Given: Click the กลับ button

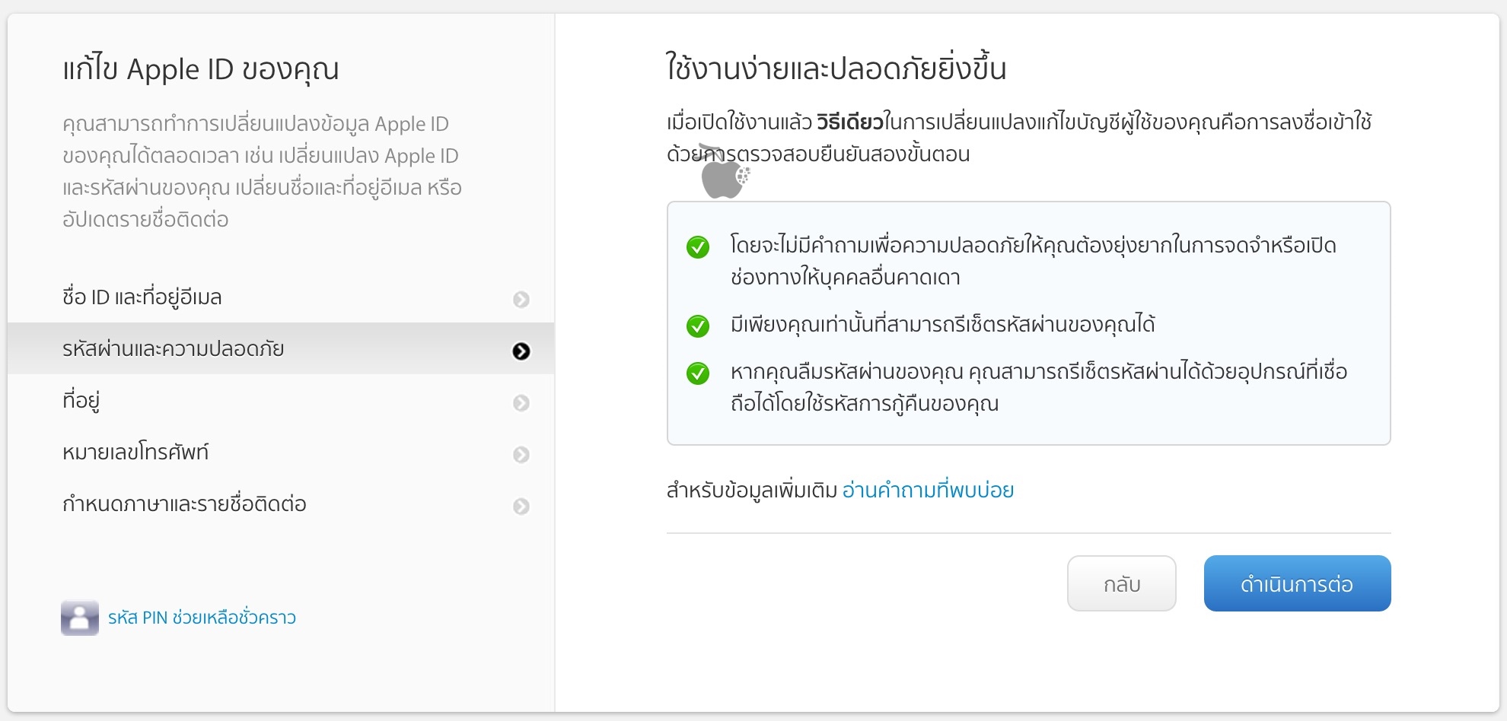Looking at the screenshot, I should pyautogui.click(x=1121, y=583).
